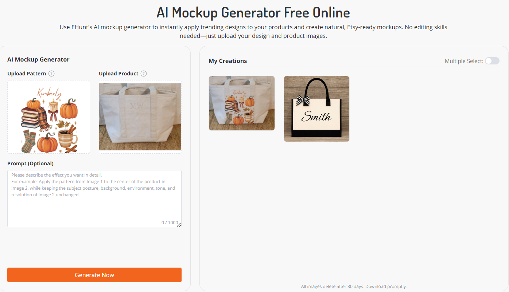Image resolution: width=509 pixels, height=292 pixels.
Task: Click the EHunt description paragraph under headline
Action: pos(253,32)
